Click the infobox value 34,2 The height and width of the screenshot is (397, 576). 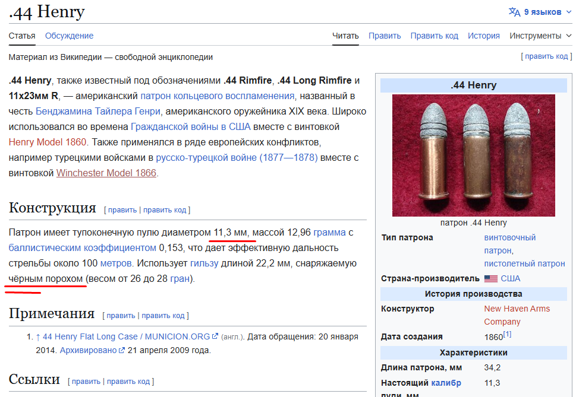click(x=492, y=368)
